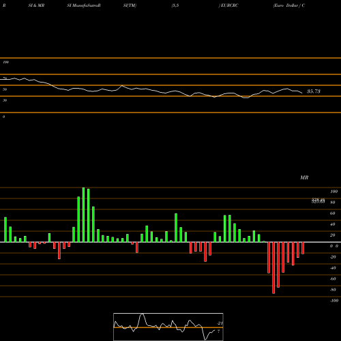The image size is (341, 341).
Task: Click the -21 value in mini chart
Action: click(x=220, y=323)
